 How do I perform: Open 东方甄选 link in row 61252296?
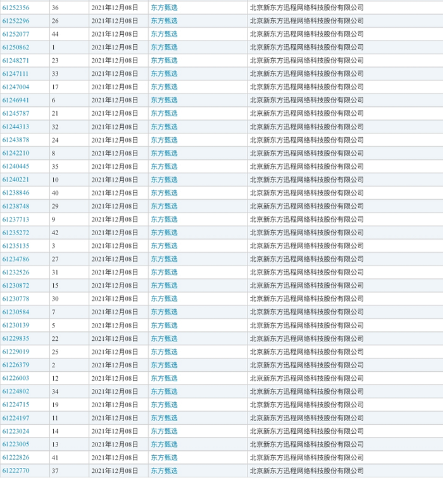tap(164, 21)
